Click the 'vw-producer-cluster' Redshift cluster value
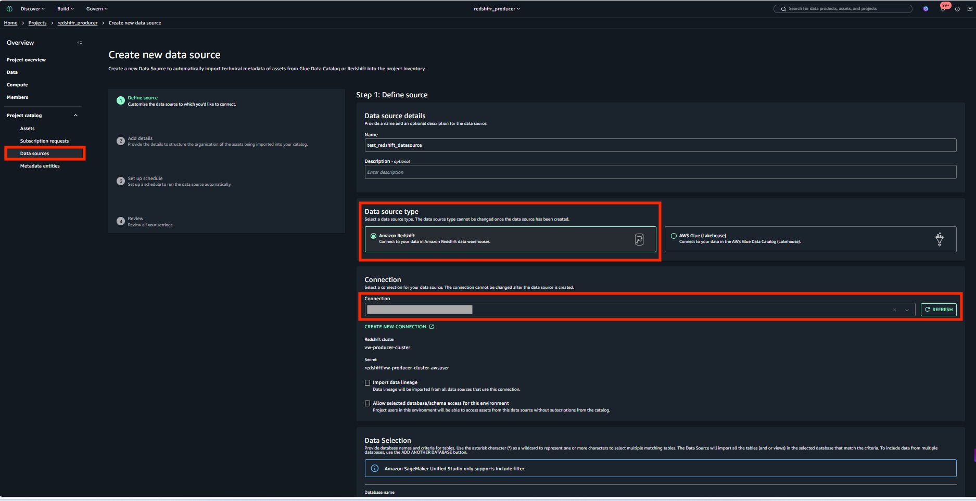 (x=387, y=348)
